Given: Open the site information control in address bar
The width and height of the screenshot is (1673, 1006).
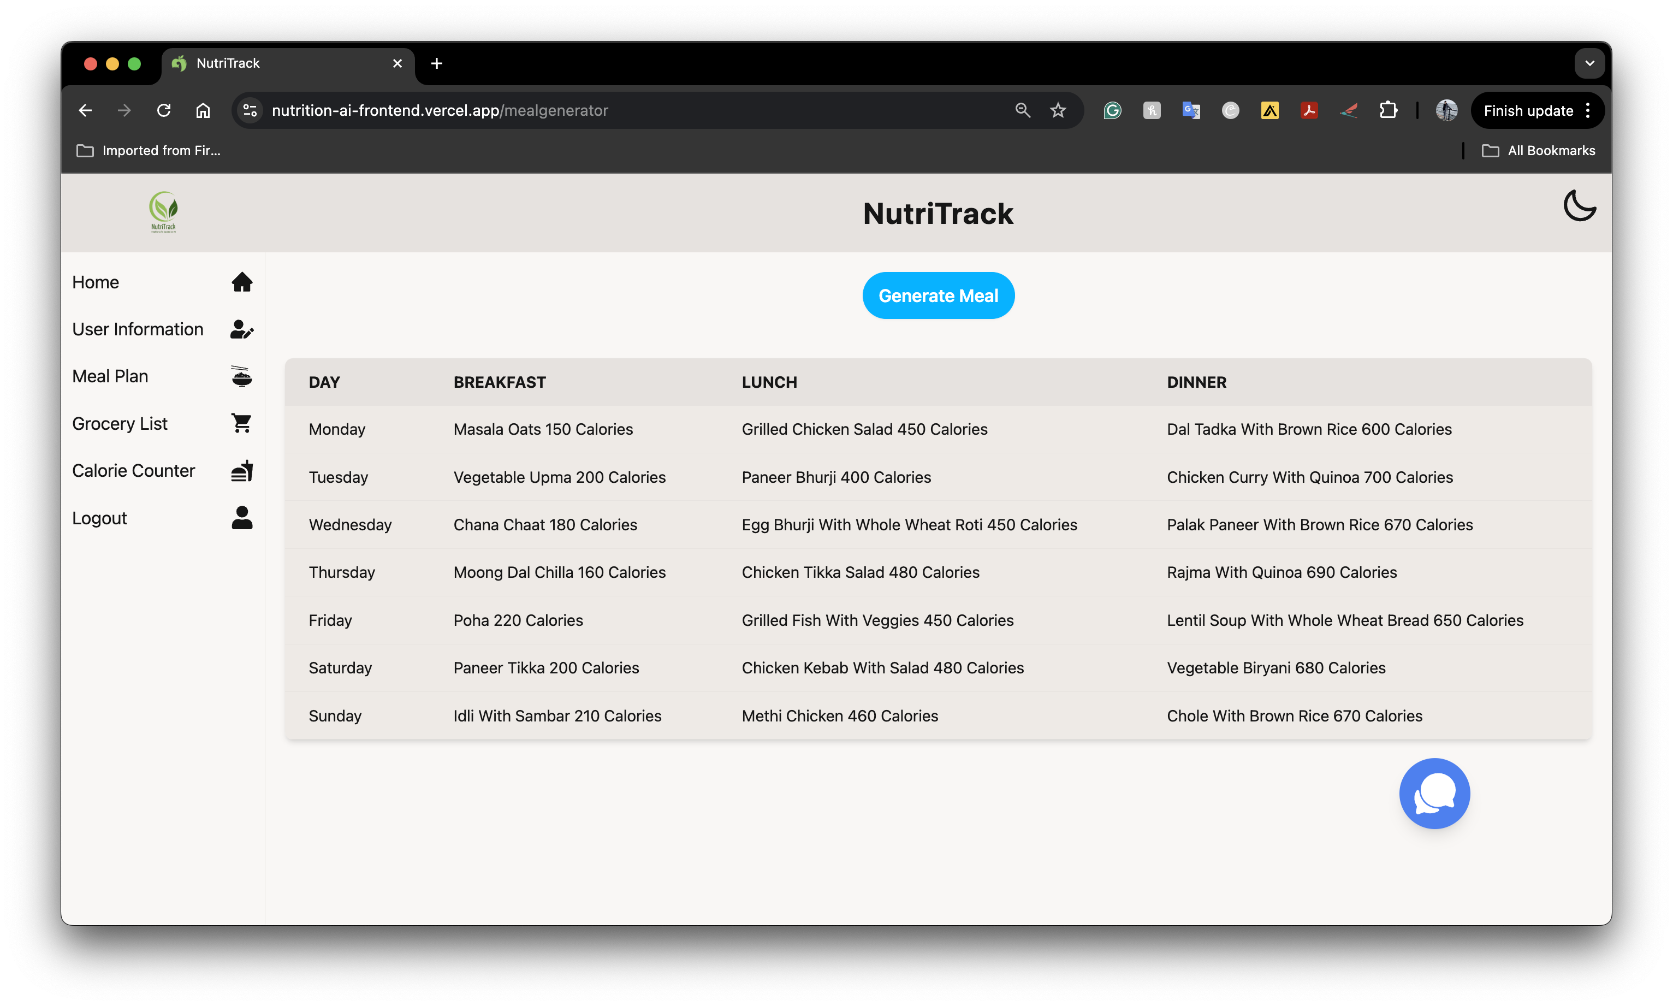Looking at the screenshot, I should (250, 110).
